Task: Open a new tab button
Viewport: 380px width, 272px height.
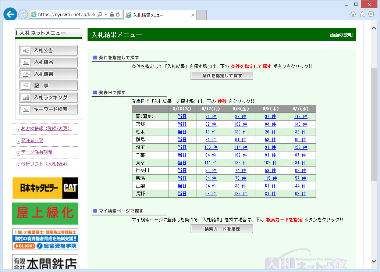Action: pos(201,15)
